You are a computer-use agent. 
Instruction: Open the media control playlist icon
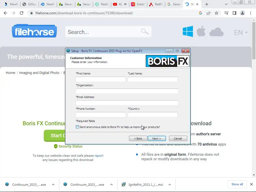(226, 13)
